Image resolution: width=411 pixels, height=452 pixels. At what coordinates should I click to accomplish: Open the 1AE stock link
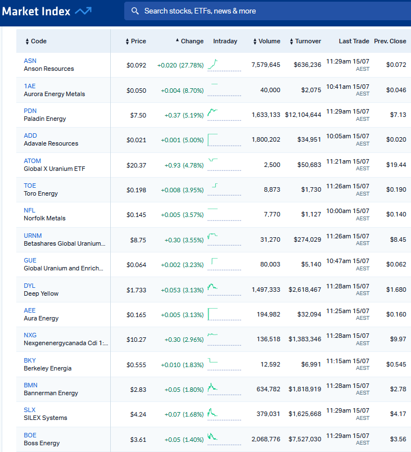pyautogui.click(x=30, y=86)
